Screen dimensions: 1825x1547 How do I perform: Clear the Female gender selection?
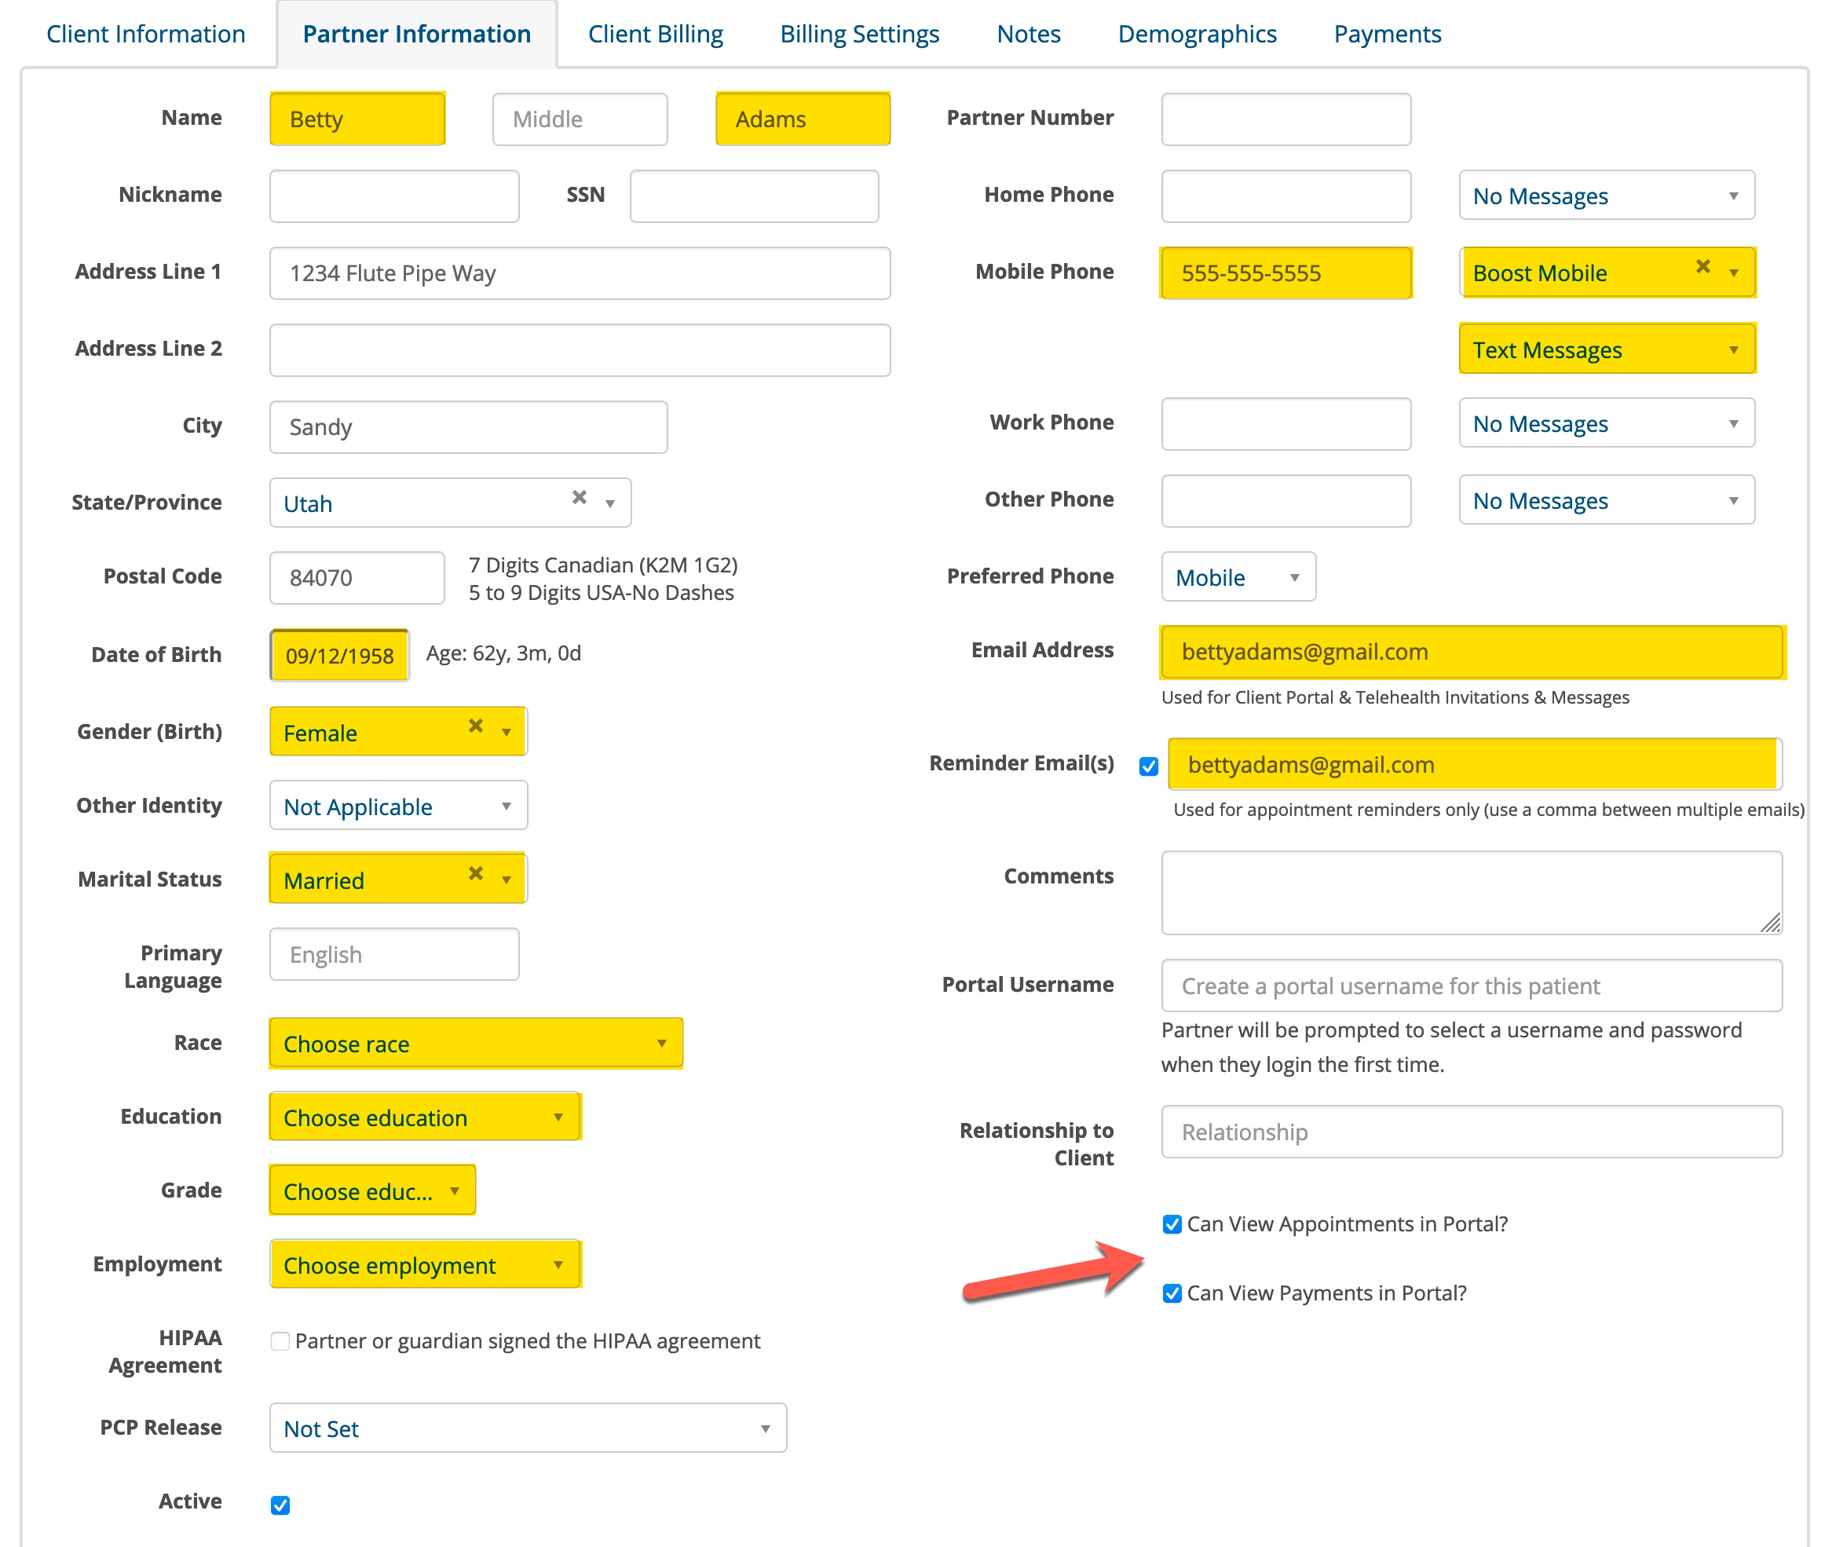coord(476,726)
